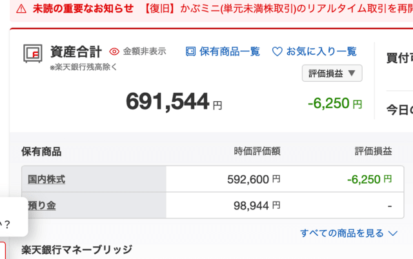Click the red warning triangle icon
Screen dimensions: 413x259
(x=21, y=8)
